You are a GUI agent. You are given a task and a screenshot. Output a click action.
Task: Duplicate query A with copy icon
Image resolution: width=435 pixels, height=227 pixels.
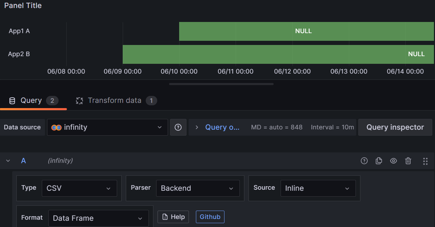coord(379,161)
